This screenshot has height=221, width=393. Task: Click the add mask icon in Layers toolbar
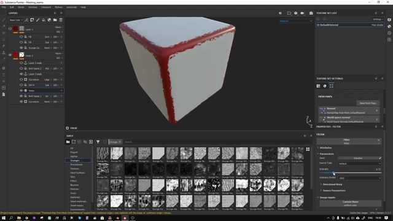[x=32, y=20]
